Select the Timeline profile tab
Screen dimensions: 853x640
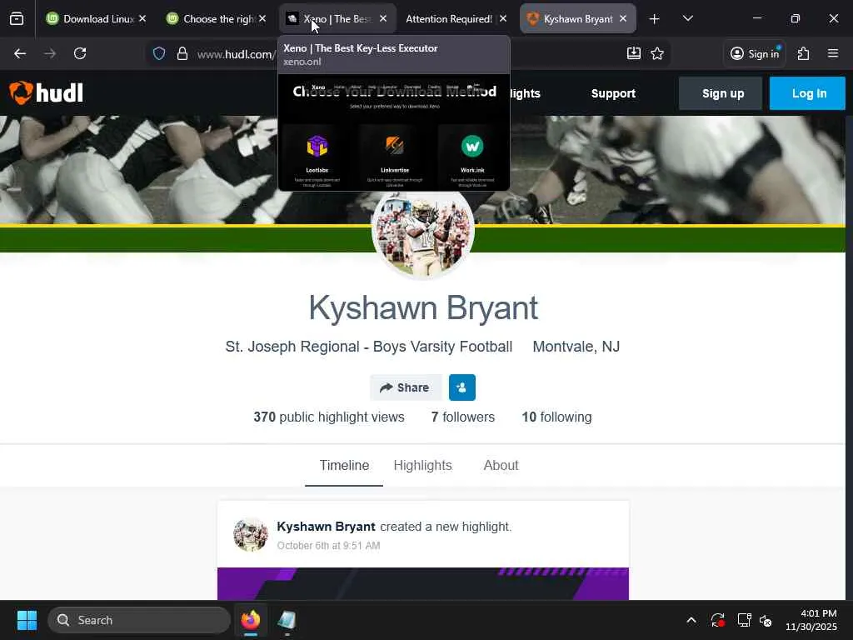coord(344,466)
